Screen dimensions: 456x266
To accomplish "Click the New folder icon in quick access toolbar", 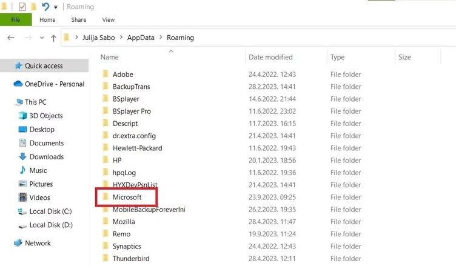I will 34,7.
